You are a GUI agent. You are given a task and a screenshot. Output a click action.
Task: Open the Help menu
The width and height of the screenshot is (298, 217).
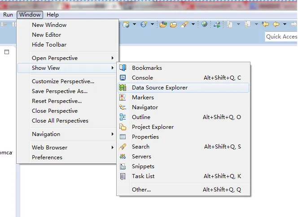[53, 15]
